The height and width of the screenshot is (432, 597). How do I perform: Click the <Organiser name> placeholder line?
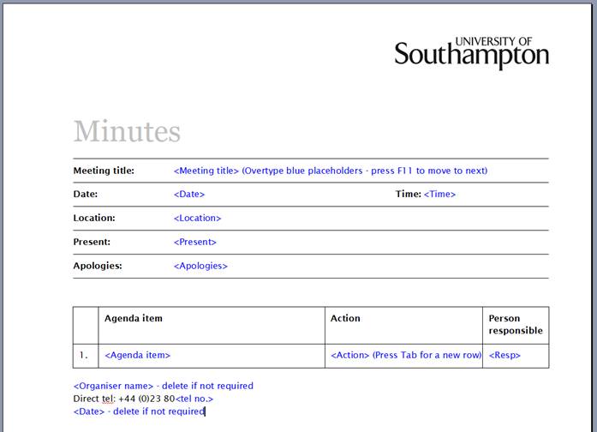(x=164, y=386)
